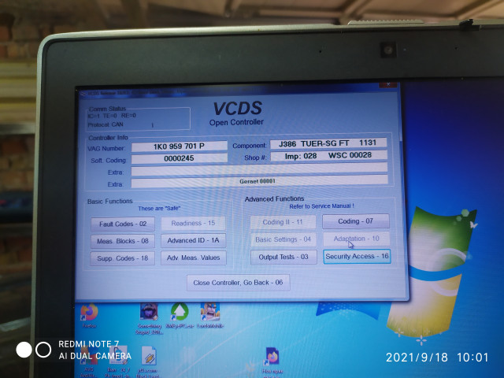The width and height of the screenshot is (504, 378).
Task: Click the greyed Basic Settings - 04 button
Action: 283,239
